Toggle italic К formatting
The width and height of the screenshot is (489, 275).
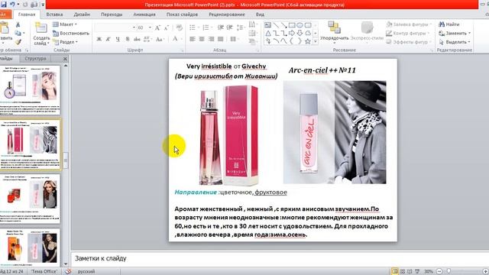pyautogui.click(x=108, y=39)
